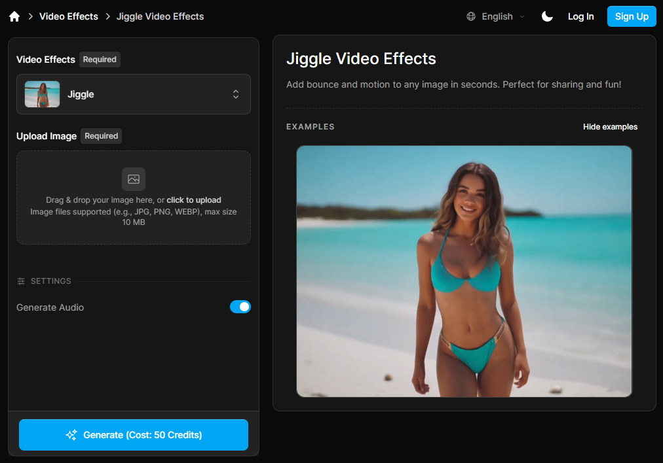Click the Jiggle thumbnail in effect selector

coord(42,94)
